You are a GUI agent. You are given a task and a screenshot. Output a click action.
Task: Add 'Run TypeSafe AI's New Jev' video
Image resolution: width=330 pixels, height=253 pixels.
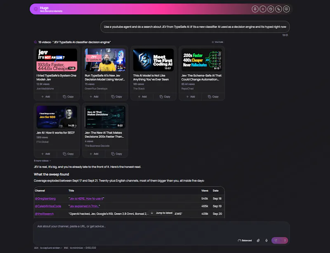[x=94, y=97]
